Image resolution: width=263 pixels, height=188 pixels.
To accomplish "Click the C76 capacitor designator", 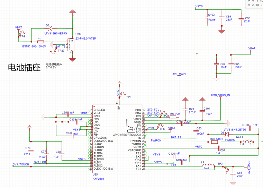I will (179, 122).
